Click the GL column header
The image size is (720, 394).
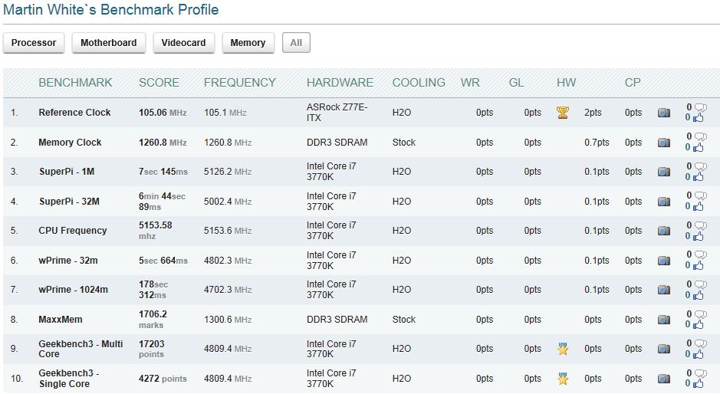(x=516, y=83)
